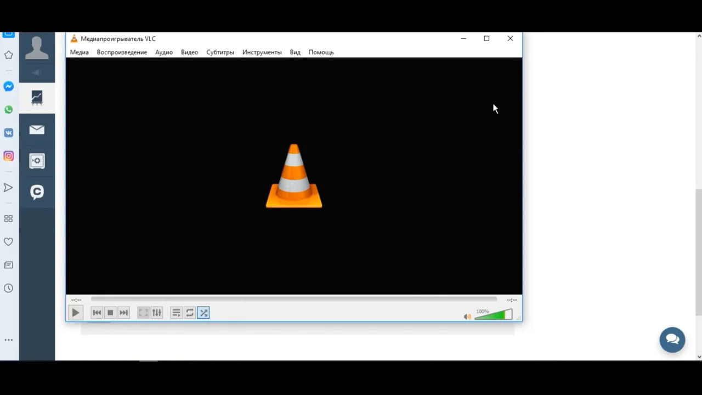
Task: Open the Медиа menu
Action: point(79,52)
